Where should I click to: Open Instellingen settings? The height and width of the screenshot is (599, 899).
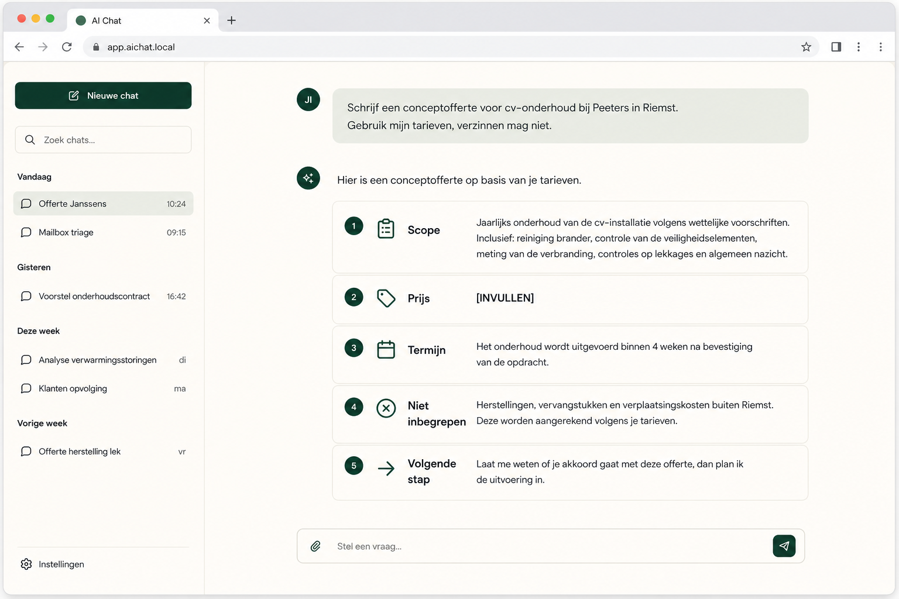click(53, 564)
